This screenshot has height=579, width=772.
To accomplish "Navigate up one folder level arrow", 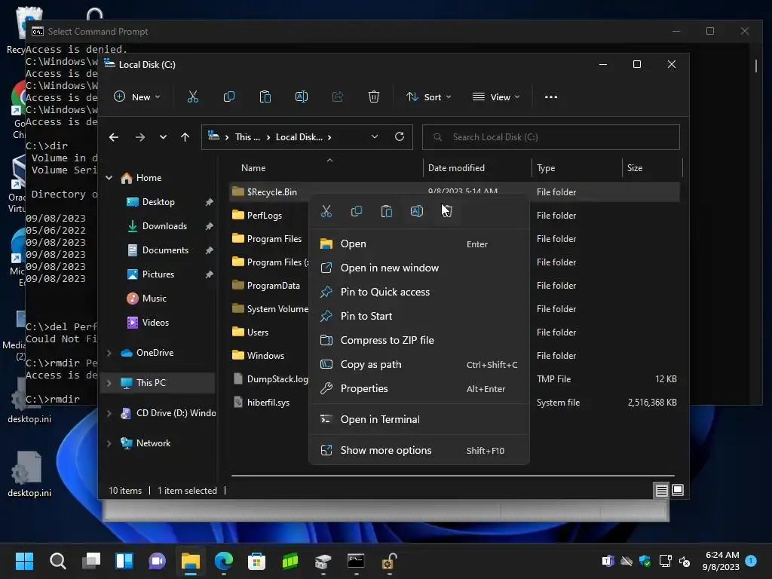I will (185, 137).
